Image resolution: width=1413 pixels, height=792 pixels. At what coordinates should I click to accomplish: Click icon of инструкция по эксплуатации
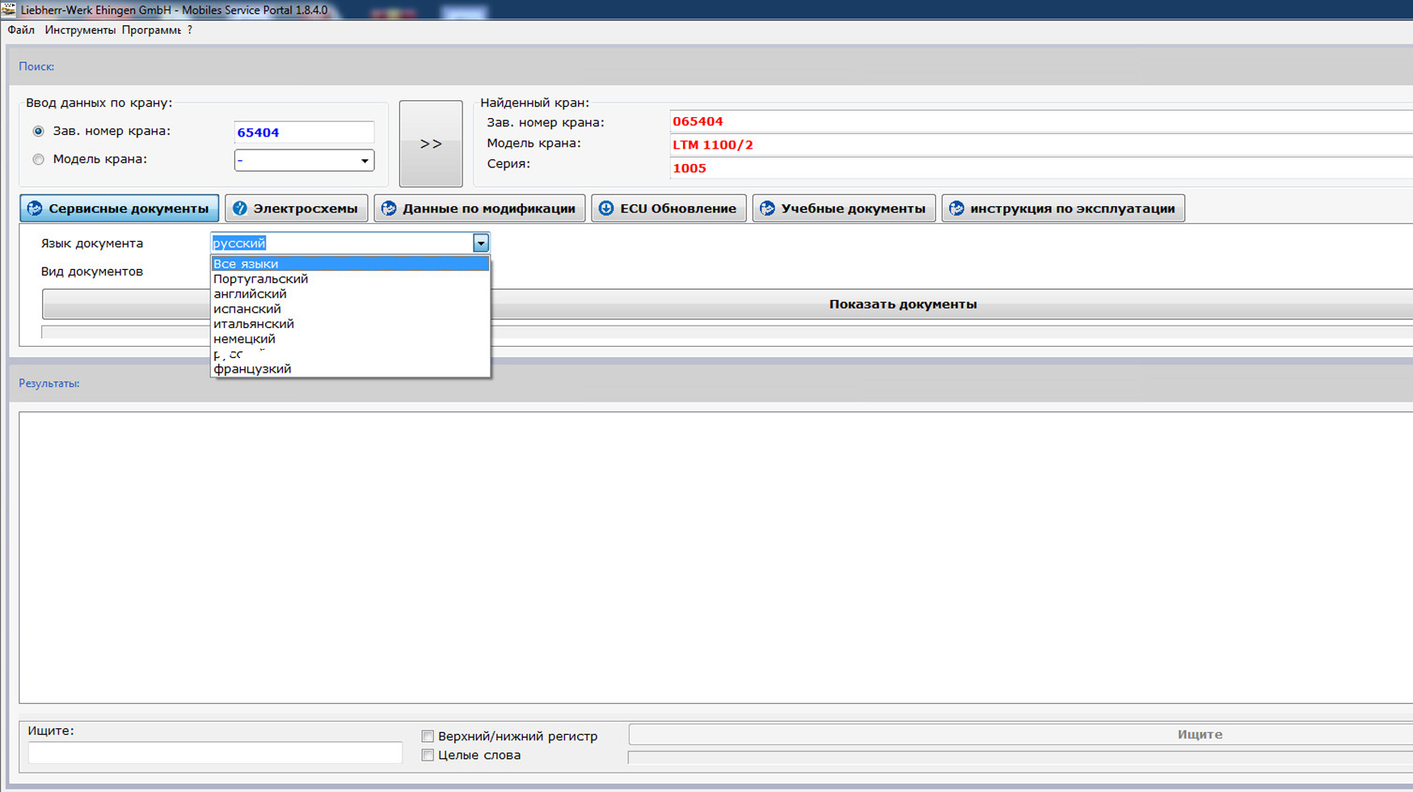(956, 209)
